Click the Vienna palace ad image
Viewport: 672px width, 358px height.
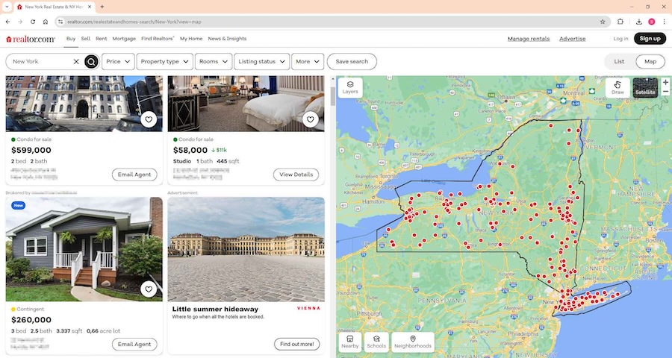point(246,249)
